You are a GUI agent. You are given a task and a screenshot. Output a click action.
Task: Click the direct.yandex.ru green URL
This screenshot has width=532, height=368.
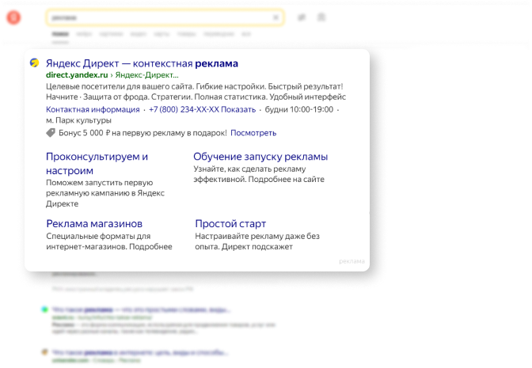click(76, 74)
